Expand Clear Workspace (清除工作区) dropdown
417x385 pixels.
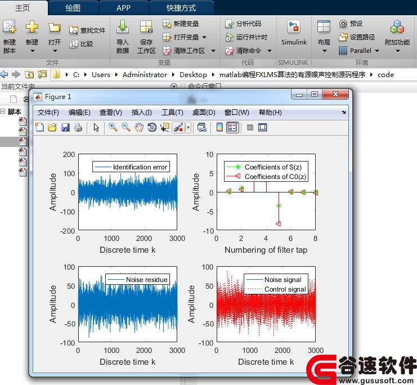213,51
